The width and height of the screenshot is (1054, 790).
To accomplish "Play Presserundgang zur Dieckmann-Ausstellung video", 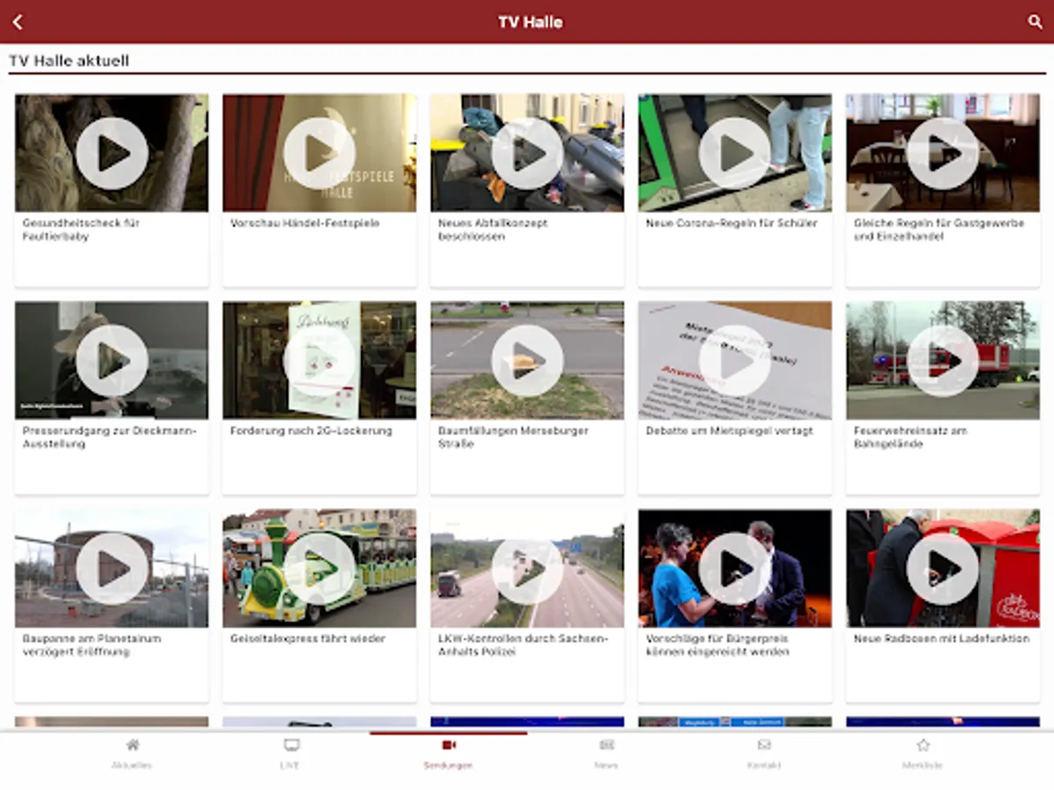I will 112,361.
